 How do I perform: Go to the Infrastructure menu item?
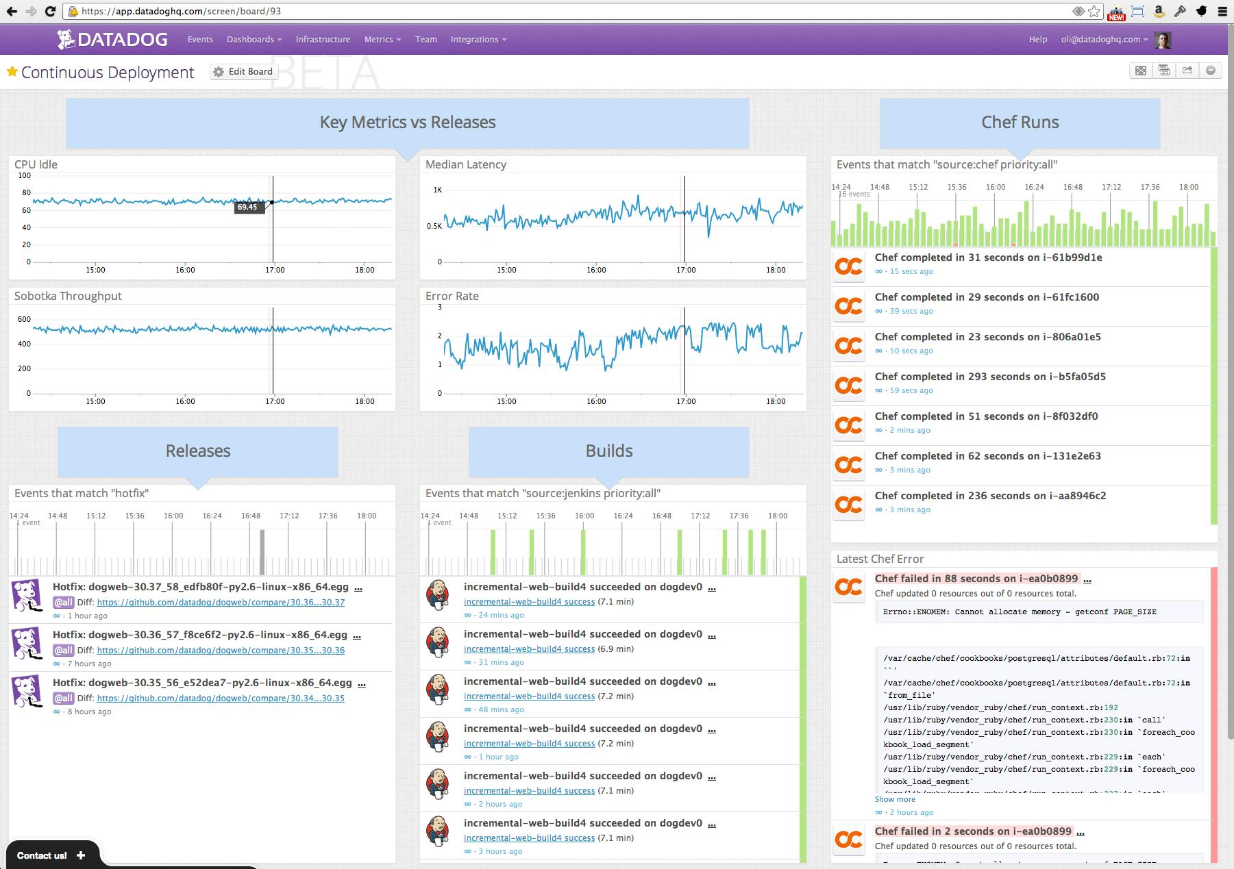click(x=323, y=39)
